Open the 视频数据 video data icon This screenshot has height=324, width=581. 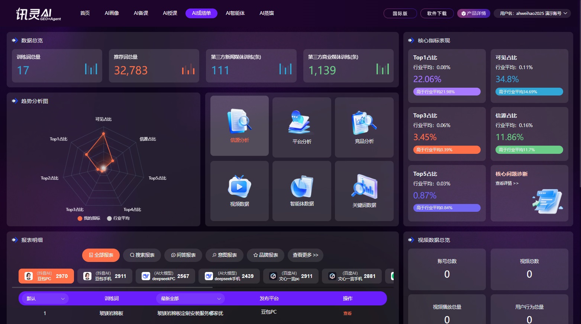click(239, 187)
